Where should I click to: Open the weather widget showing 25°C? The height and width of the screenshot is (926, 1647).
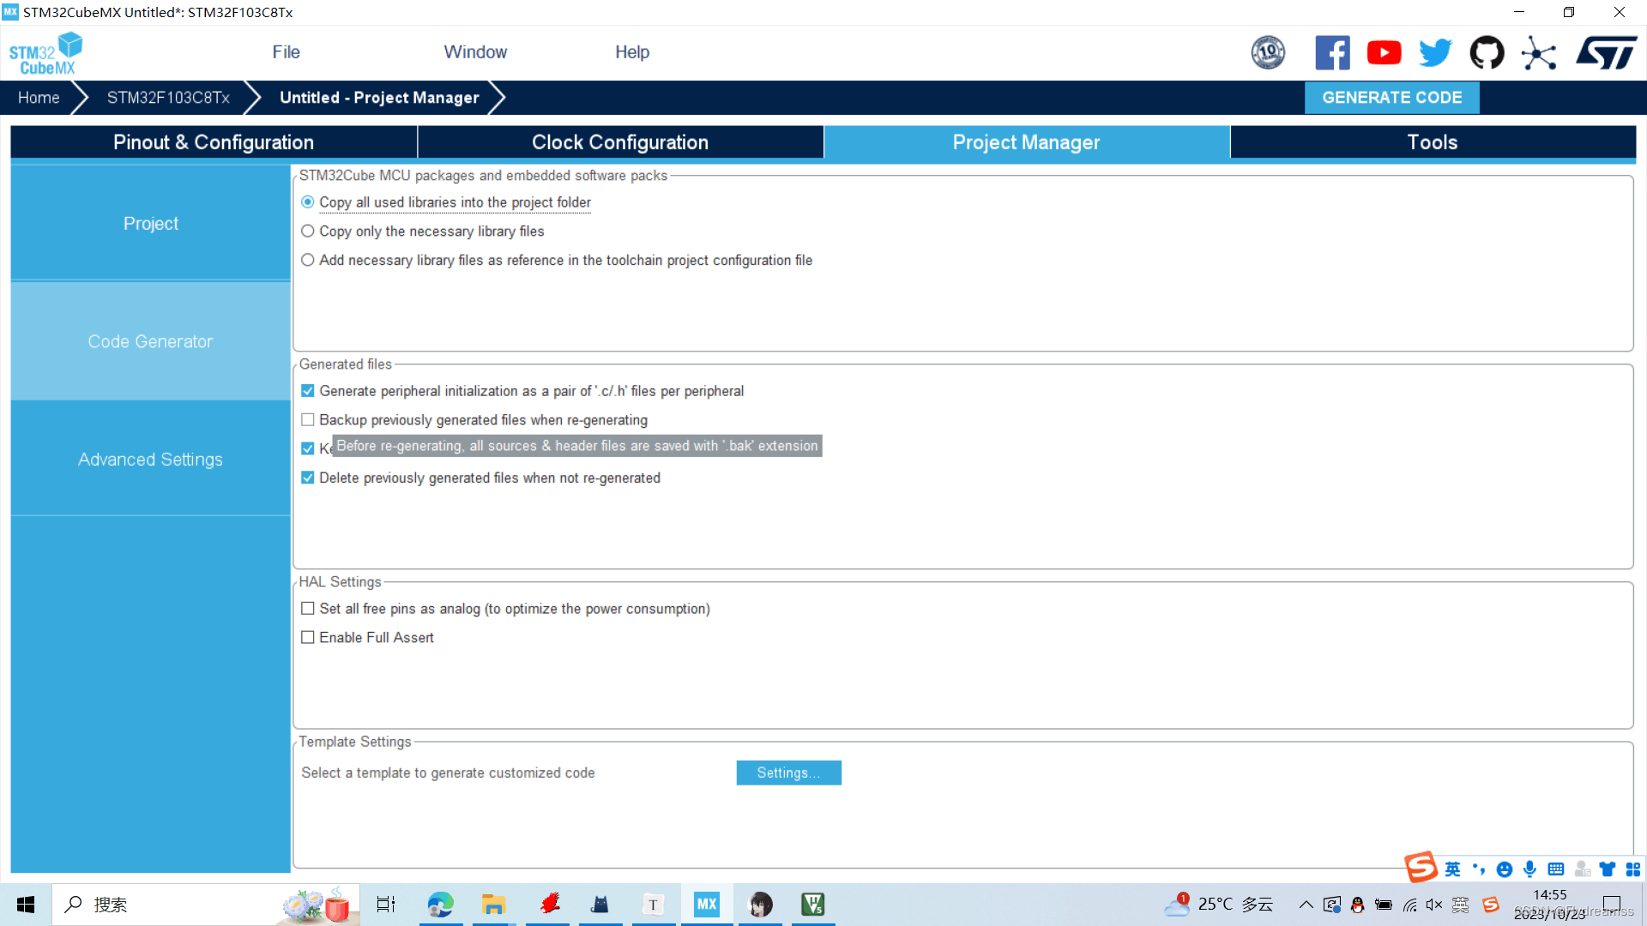point(1220,905)
